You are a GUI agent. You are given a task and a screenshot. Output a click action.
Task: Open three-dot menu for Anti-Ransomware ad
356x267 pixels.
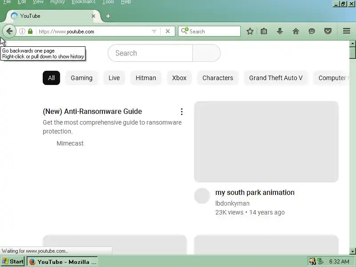(182, 112)
